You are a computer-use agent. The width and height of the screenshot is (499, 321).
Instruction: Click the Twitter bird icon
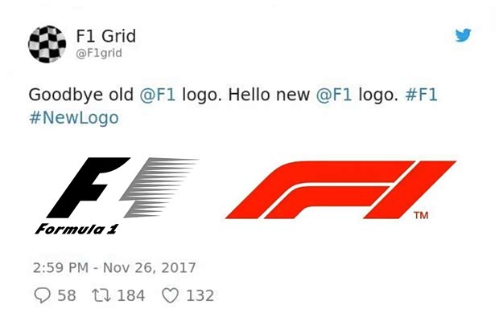(x=463, y=35)
